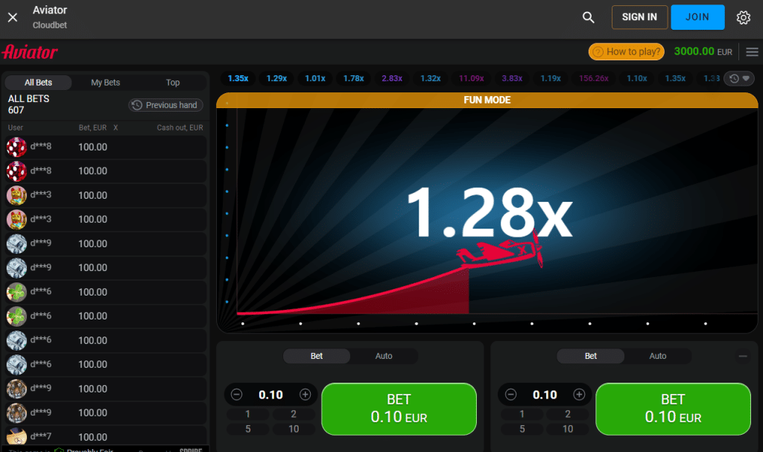Choose quick amount 10 in right bet panel
This screenshot has height=452, width=763.
pos(567,429)
